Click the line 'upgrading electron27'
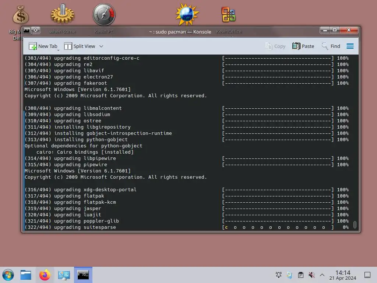 [84, 77]
